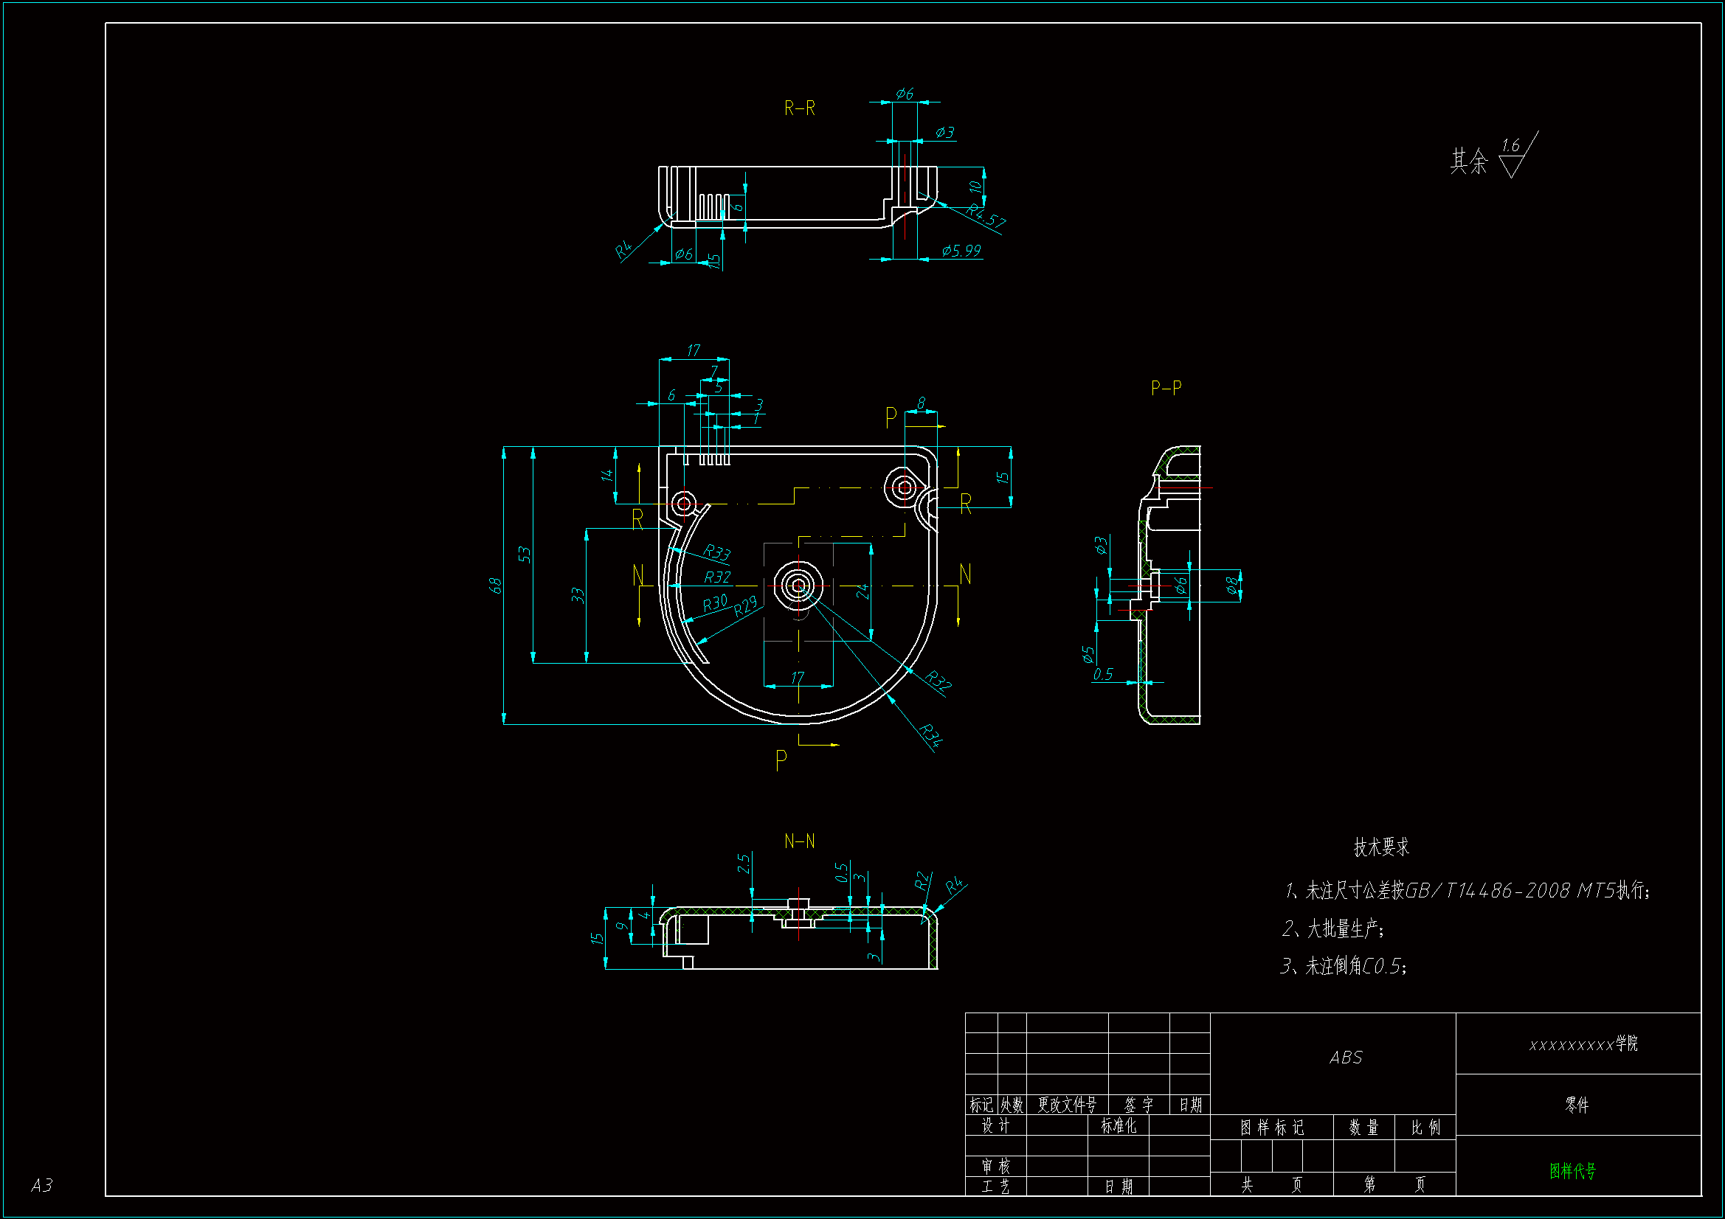Click the A3 sheet size label

(42, 1185)
